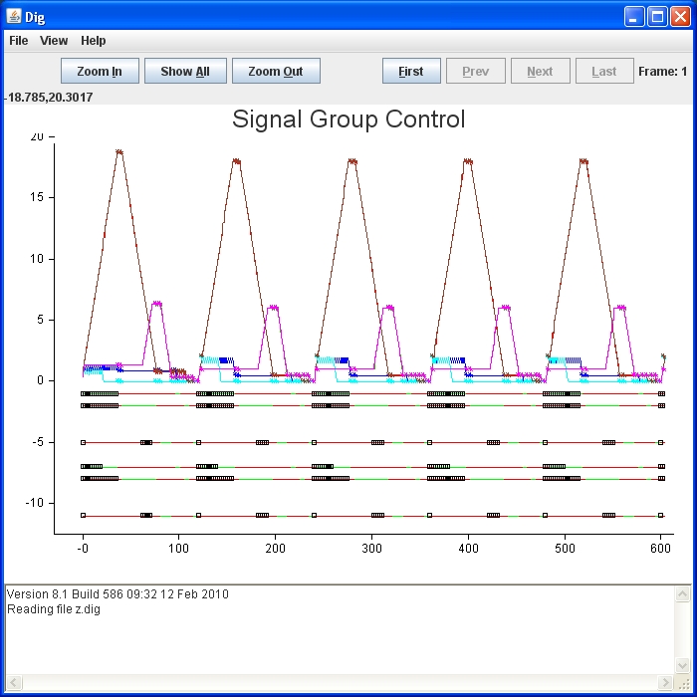Close the Dig window
This screenshot has width=697, height=697.
680,17
